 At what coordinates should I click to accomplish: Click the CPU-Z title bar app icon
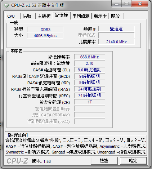click(6, 5)
